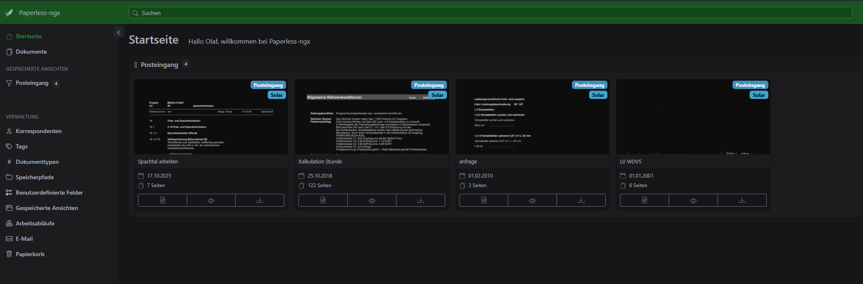
Task: Preview the Spachtal arbeiten document with eye icon
Action: point(211,200)
